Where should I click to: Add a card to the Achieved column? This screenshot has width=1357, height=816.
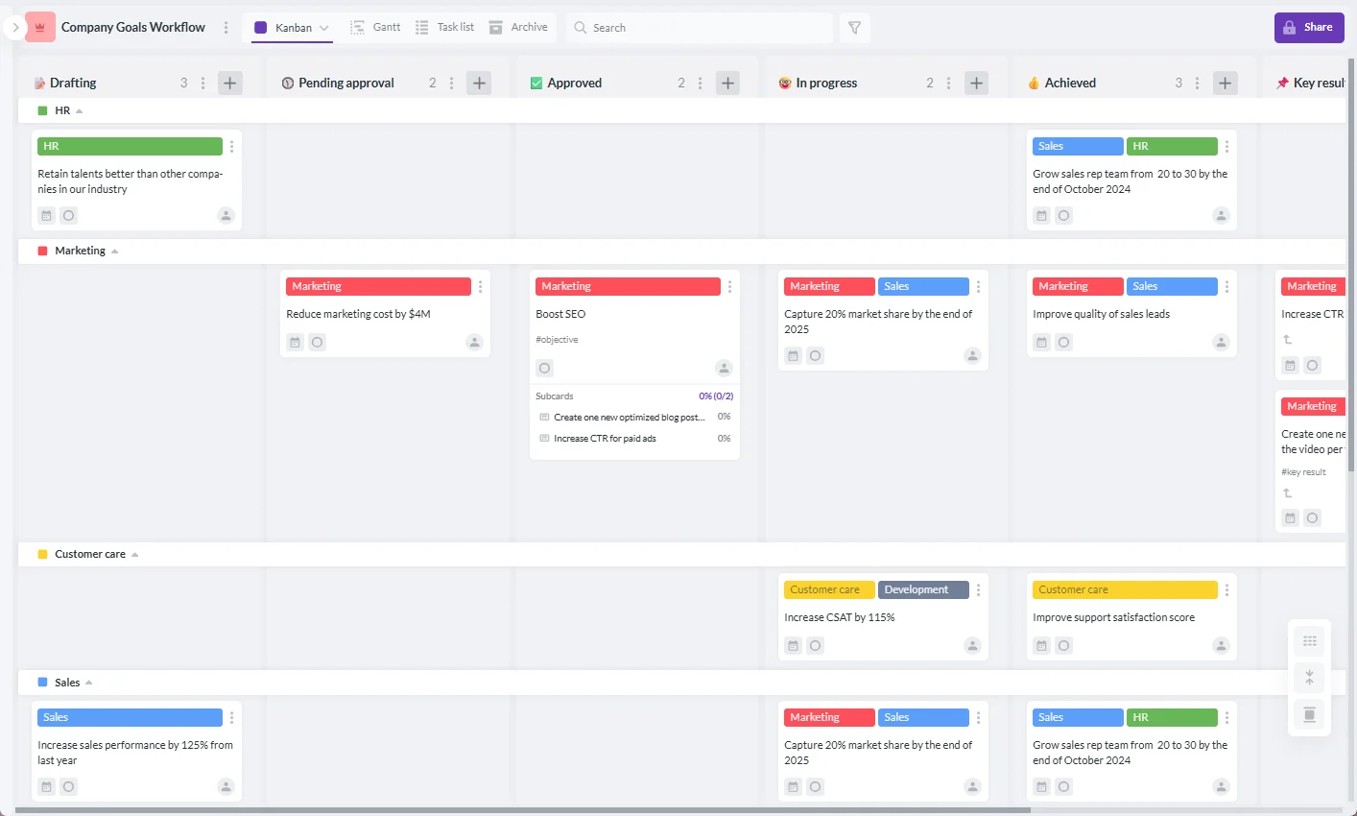coord(1225,83)
